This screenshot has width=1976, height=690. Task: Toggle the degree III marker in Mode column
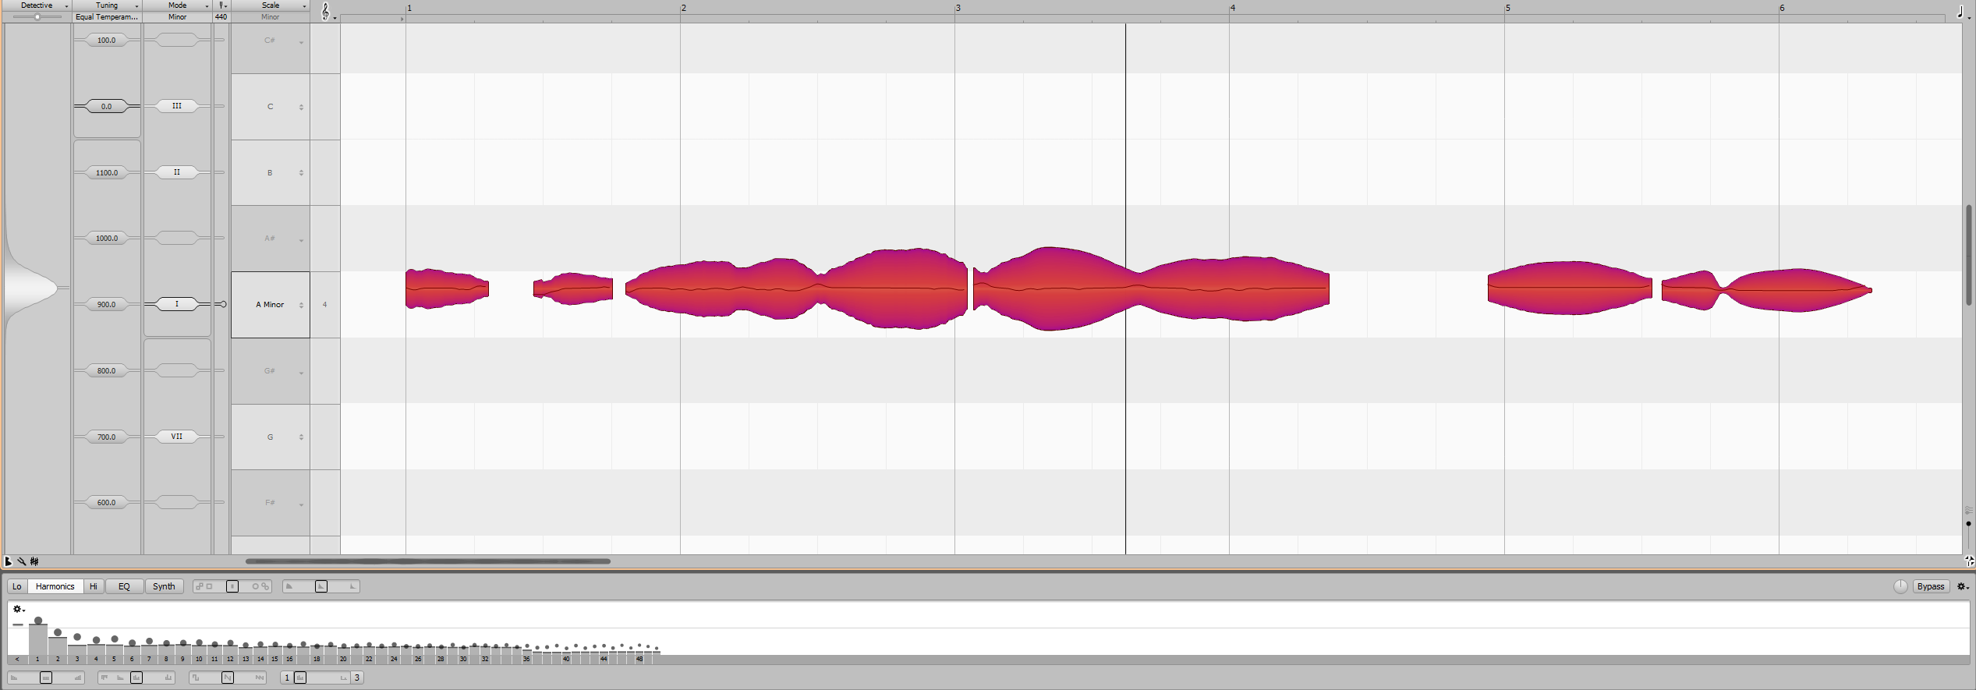tap(177, 106)
